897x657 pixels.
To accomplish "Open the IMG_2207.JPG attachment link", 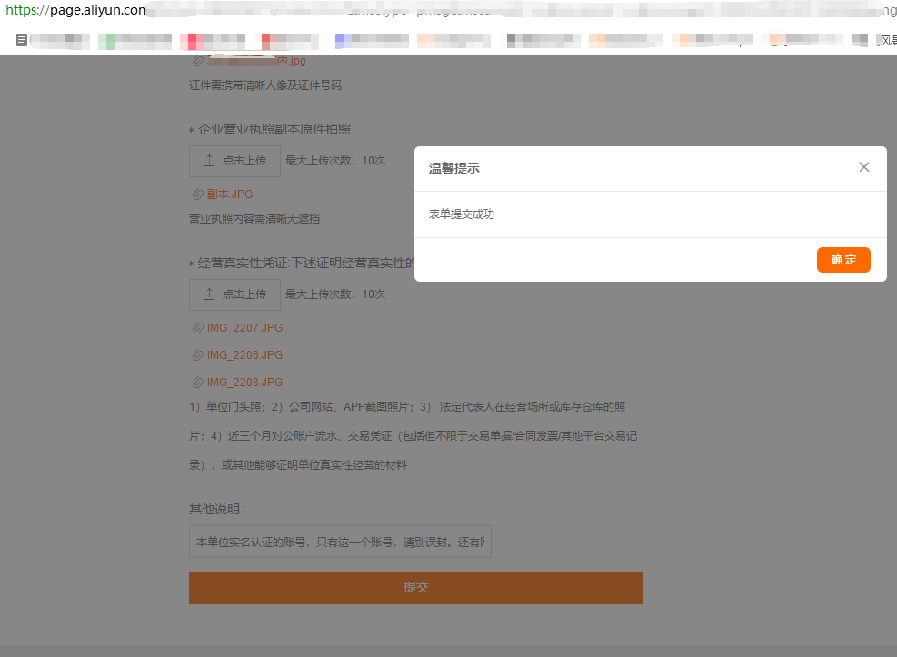I will pos(244,328).
